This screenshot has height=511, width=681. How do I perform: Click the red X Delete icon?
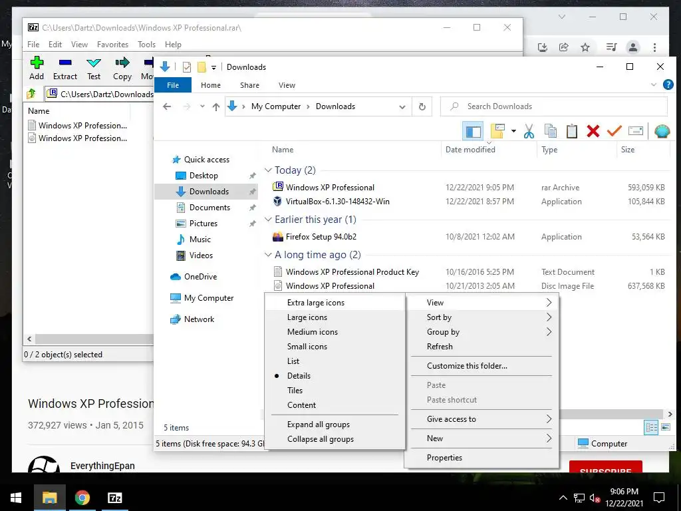(593, 131)
